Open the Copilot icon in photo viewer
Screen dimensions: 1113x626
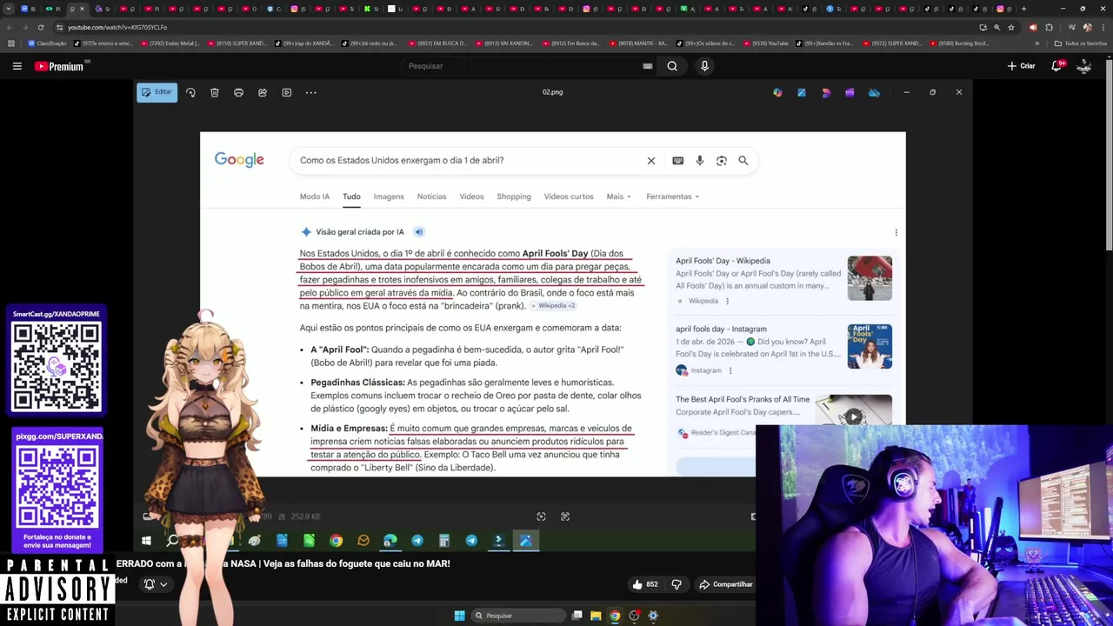point(777,92)
